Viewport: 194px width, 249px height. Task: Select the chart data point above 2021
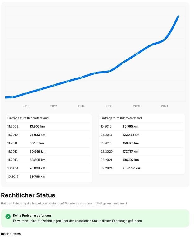[x=165, y=39]
